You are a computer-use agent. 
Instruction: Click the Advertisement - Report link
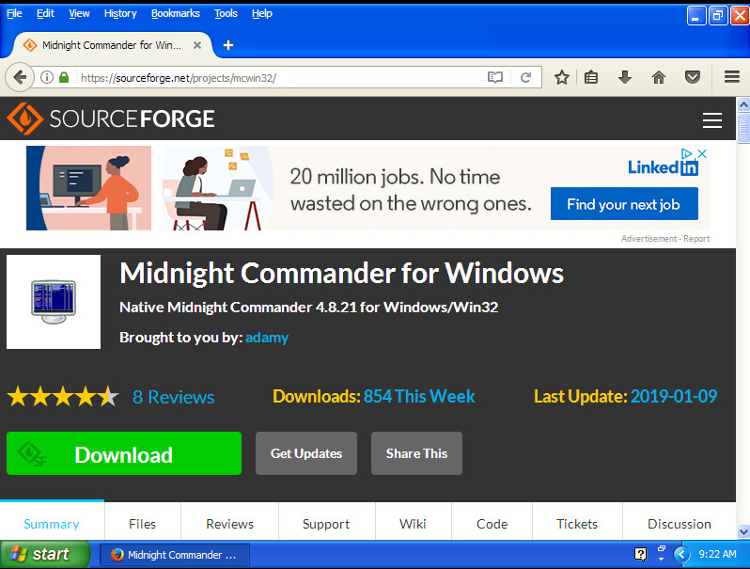click(x=665, y=238)
